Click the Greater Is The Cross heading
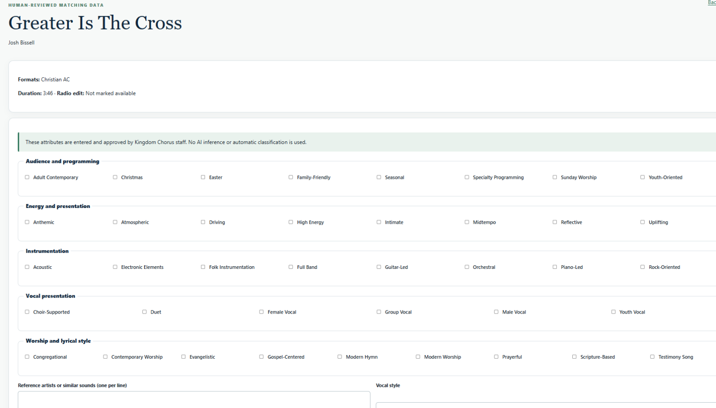 [95, 23]
